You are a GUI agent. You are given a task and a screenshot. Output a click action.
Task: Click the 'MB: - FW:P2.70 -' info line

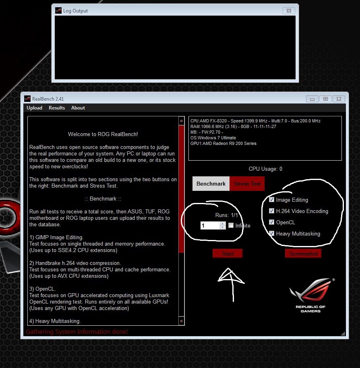[x=207, y=132]
